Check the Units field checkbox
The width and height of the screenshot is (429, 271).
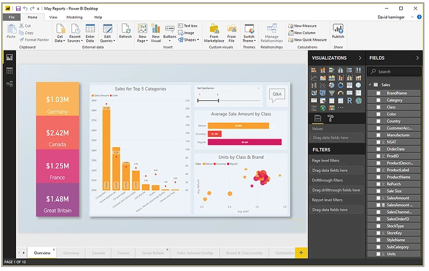tap(379, 254)
